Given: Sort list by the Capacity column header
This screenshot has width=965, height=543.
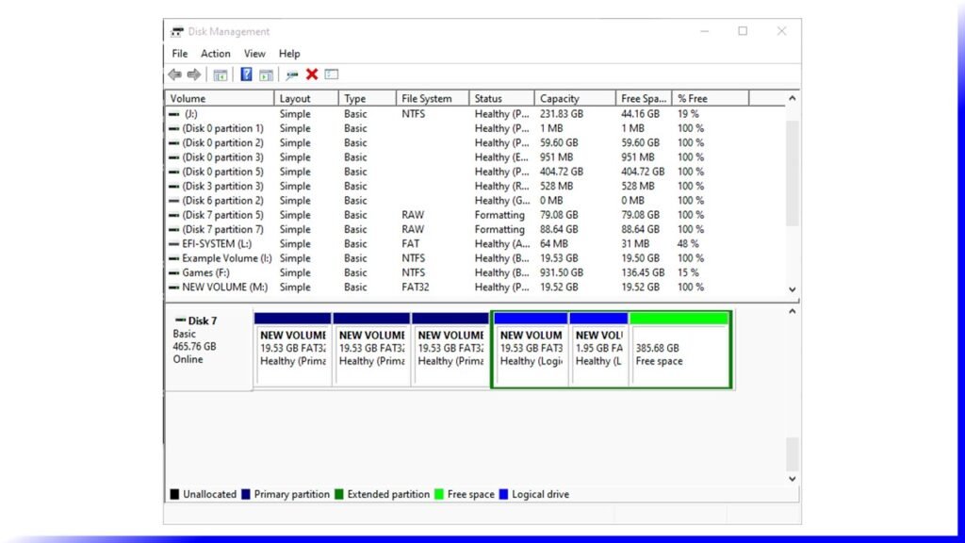Looking at the screenshot, I should pyautogui.click(x=560, y=98).
